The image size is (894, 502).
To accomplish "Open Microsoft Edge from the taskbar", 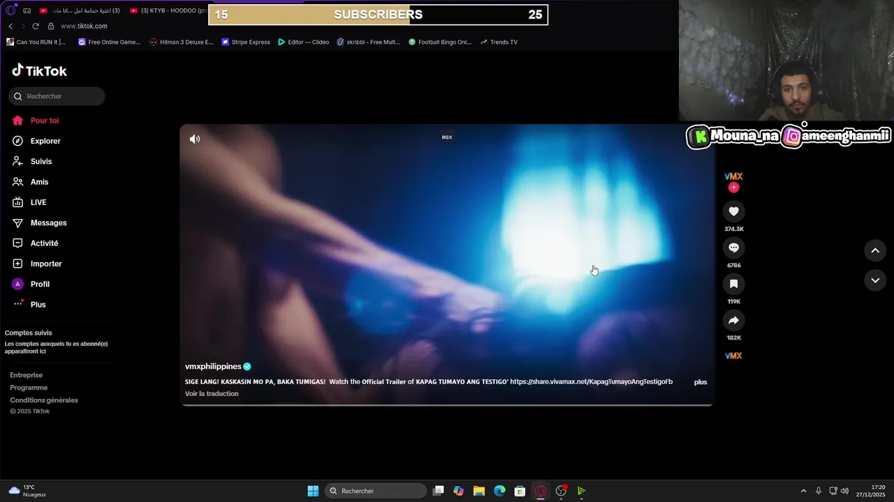I will pyautogui.click(x=499, y=491).
